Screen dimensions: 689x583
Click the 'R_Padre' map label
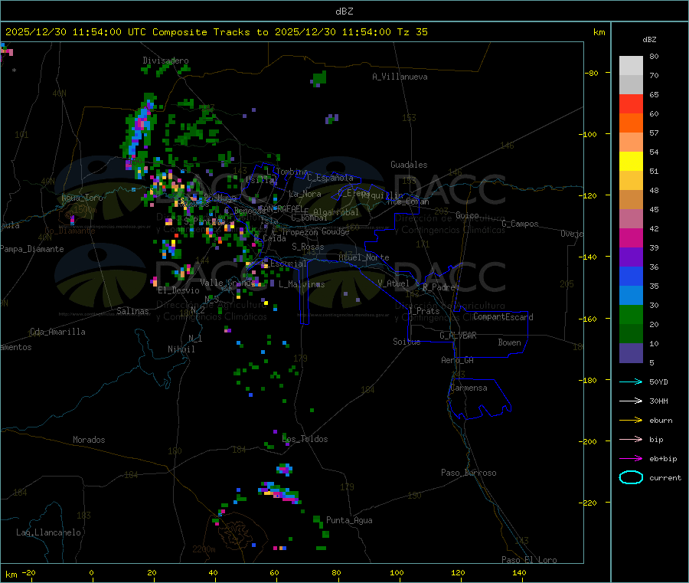tap(439, 287)
